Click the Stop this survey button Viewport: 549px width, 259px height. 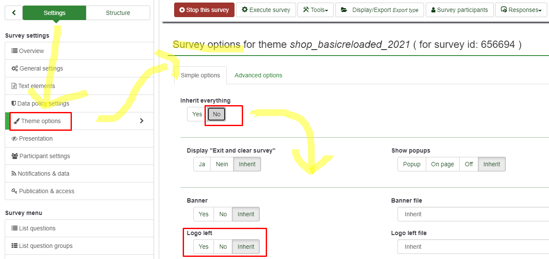204,9
